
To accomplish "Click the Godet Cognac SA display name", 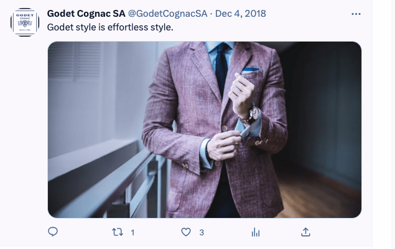I will (x=86, y=14).
